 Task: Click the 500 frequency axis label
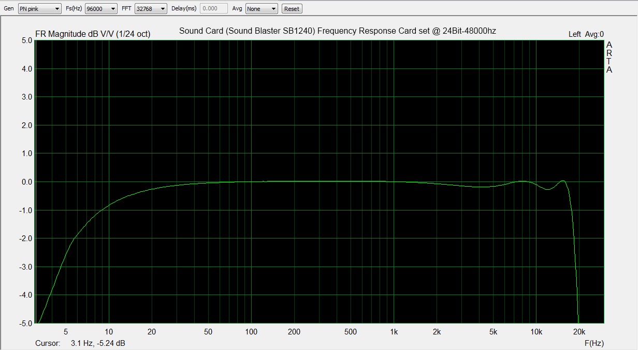pos(351,332)
